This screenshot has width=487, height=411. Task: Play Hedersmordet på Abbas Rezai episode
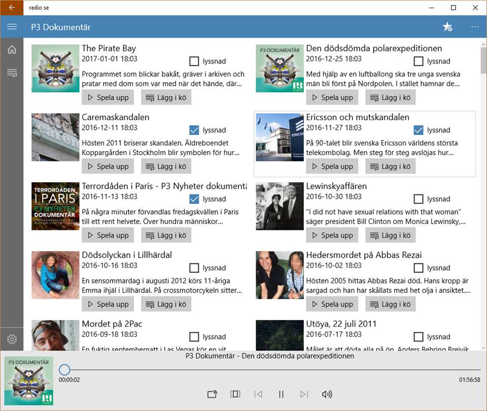coord(332,304)
